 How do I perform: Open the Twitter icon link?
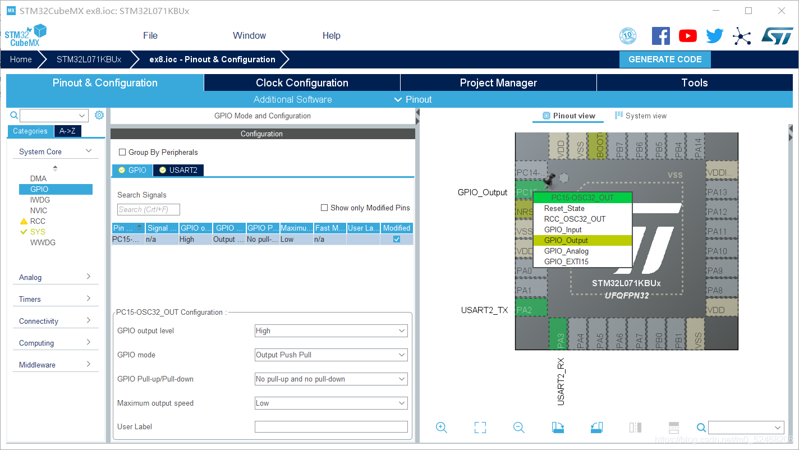pyautogui.click(x=714, y=36)
